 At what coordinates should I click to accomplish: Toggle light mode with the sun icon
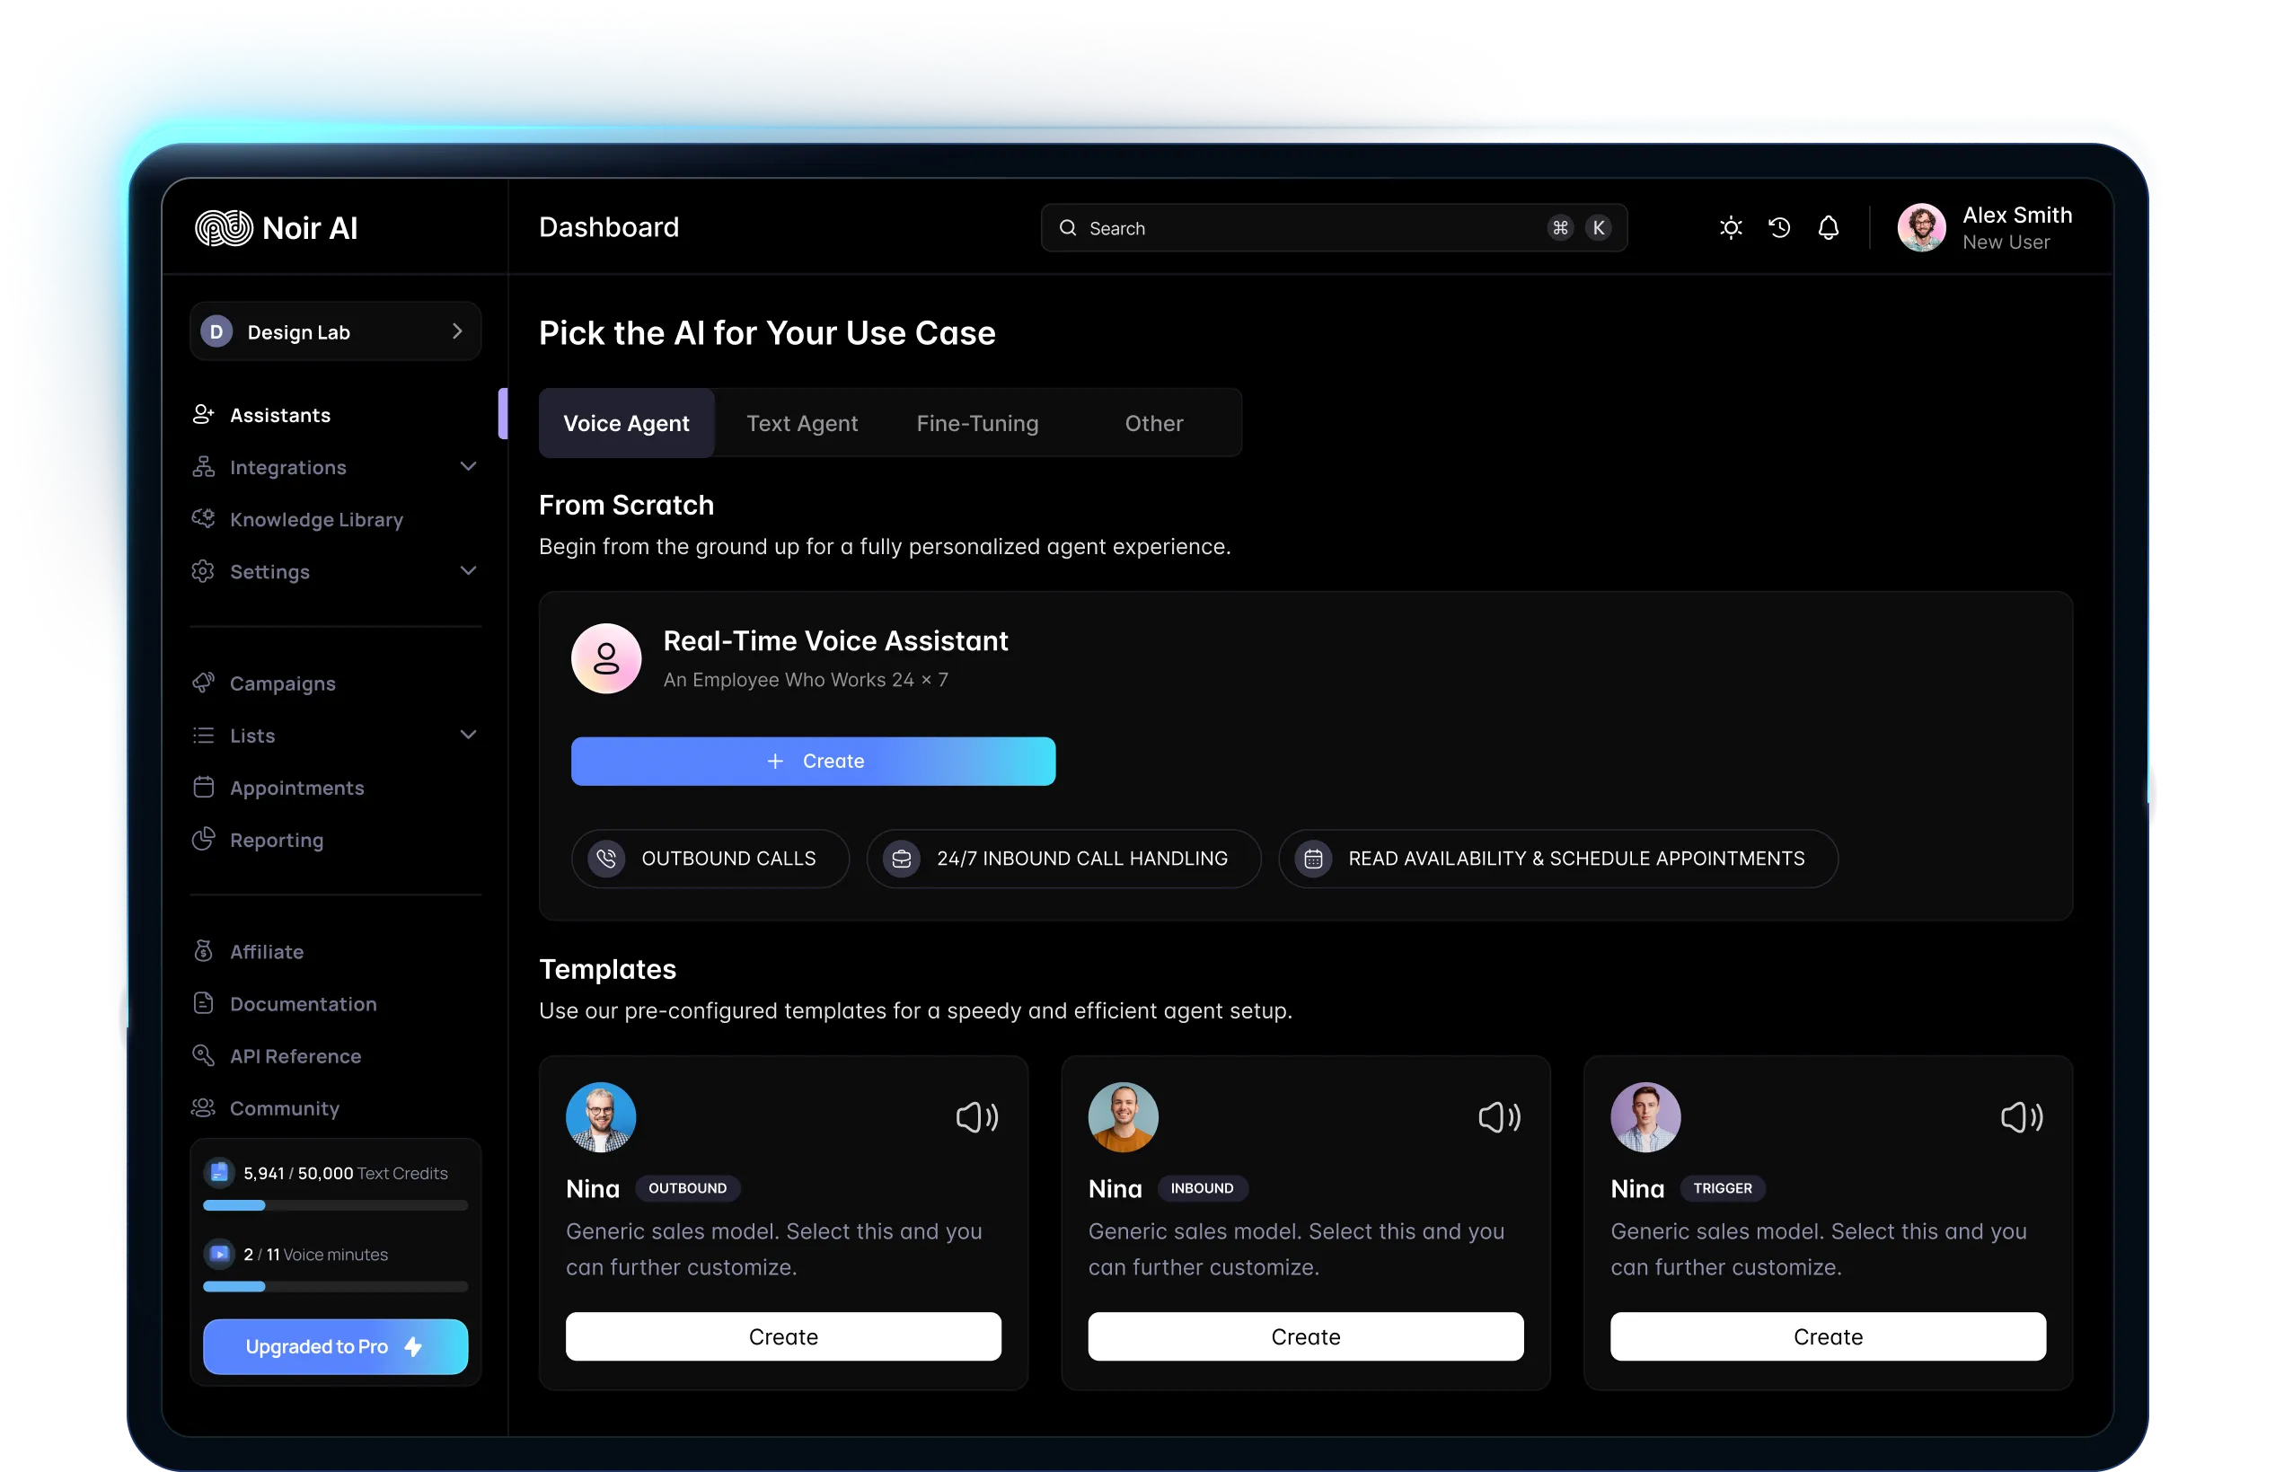(x=1731, y=227)
